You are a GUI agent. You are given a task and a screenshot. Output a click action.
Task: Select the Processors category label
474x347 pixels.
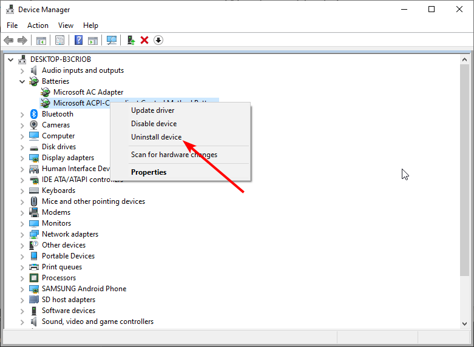click(x=59, y=278)
